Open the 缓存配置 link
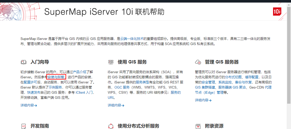291x129 pixels. pos(251,77)
